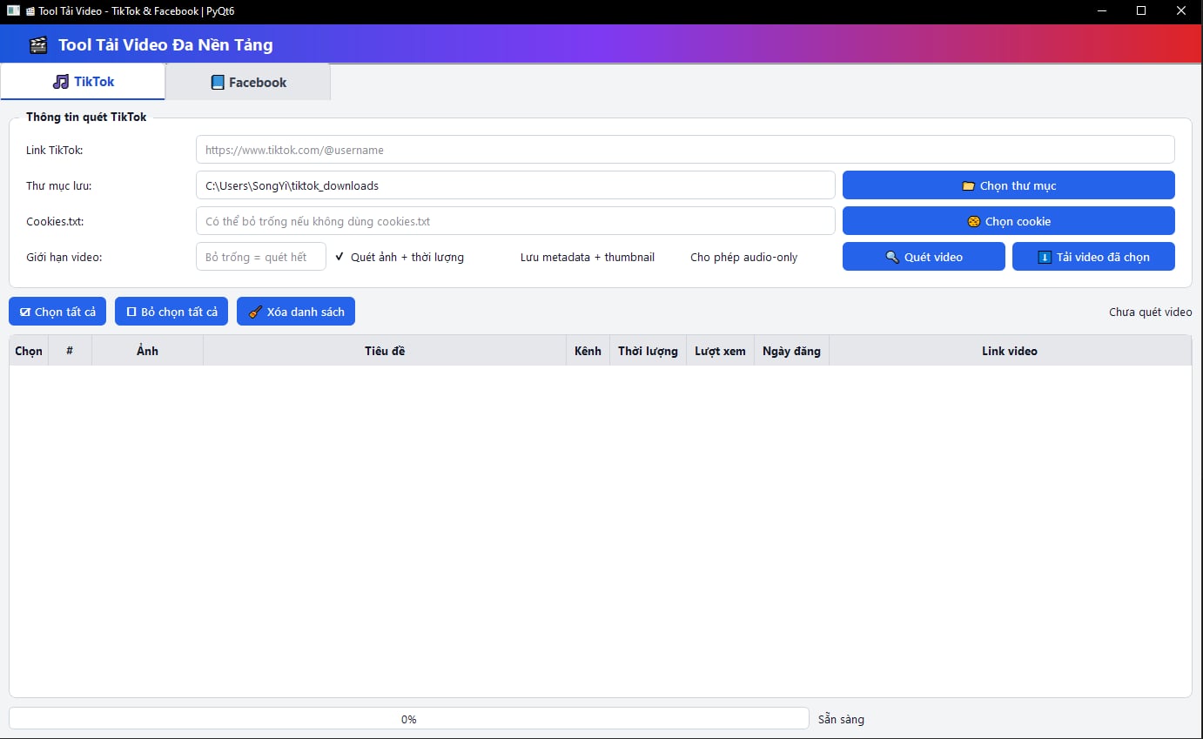
Task: Click the music note icon on the TikTok tab
Action: pos(60,82)
